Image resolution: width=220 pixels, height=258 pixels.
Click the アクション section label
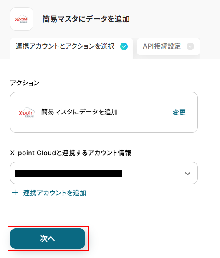pos(25,83)
